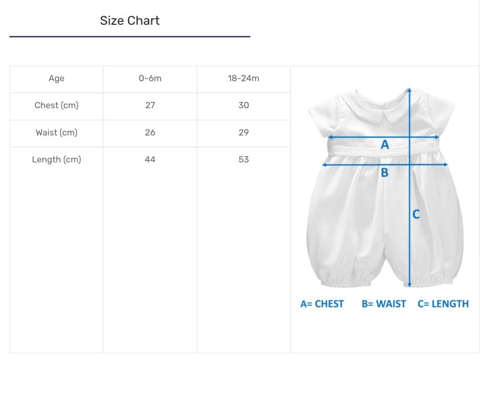
Task: Click the Age header cell
Action: pos(56,78)
